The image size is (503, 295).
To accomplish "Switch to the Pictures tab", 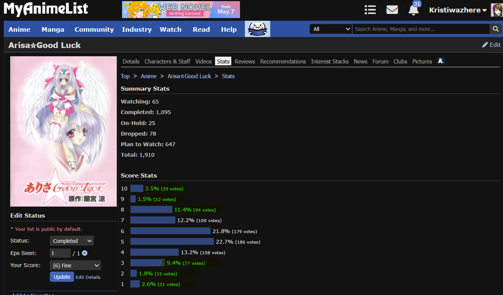I will [x=422, y=61].
